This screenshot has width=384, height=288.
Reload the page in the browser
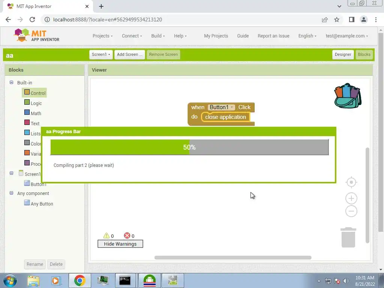pos(32,19)
